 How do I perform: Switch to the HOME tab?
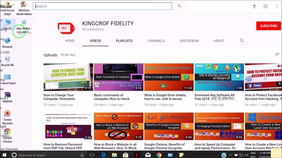point(70,41)
